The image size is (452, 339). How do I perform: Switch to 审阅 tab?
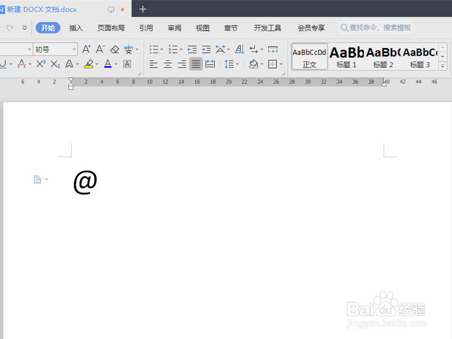(175, 28)
